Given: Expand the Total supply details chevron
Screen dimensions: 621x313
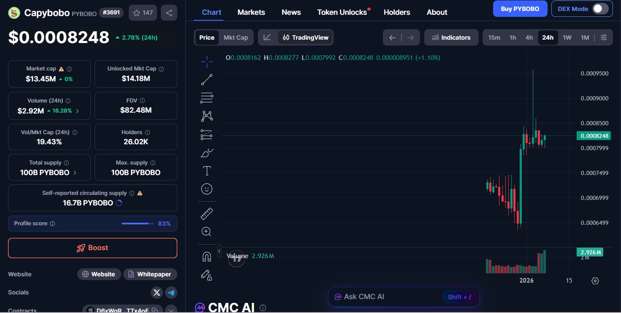Looking at the screenshot, I should point(75,173).
